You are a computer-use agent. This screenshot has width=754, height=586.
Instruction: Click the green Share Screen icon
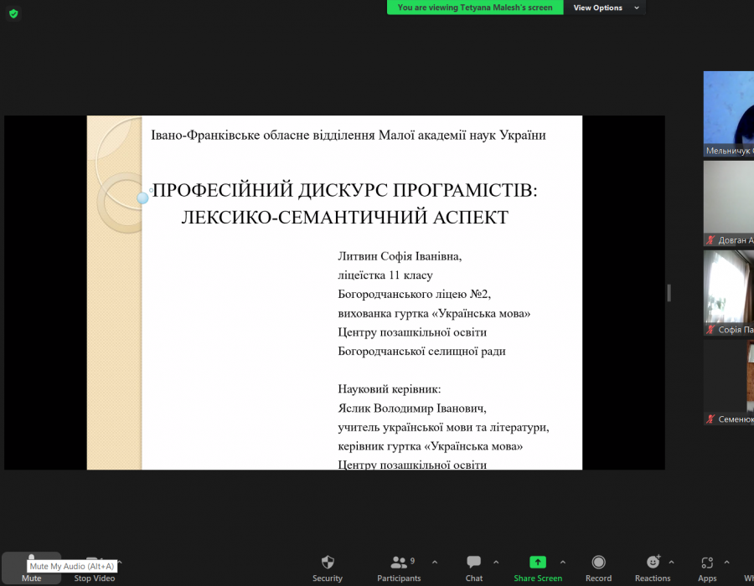coord(538,563)
